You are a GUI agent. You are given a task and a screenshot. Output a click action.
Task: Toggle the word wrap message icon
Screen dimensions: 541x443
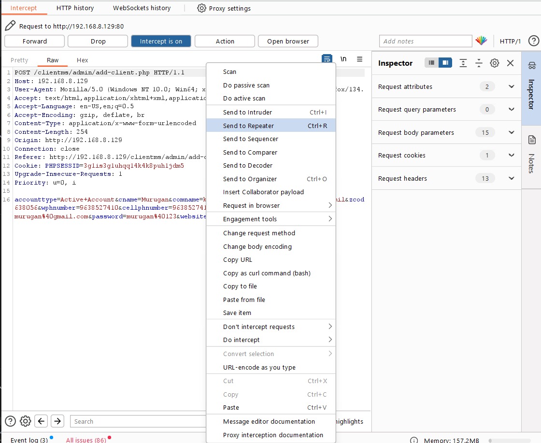(x=327, y=58)
